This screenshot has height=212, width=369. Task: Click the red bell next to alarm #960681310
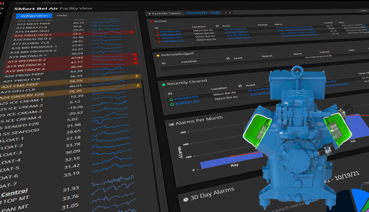pos(159,41)
